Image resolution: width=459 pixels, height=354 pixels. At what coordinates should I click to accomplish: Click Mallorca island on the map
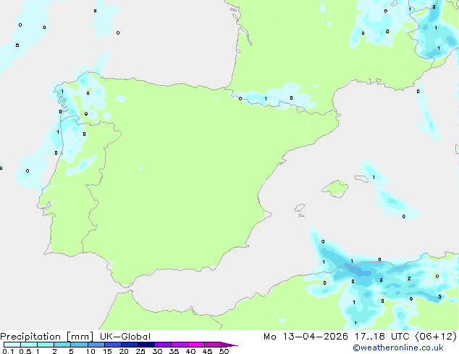point(335,189)
